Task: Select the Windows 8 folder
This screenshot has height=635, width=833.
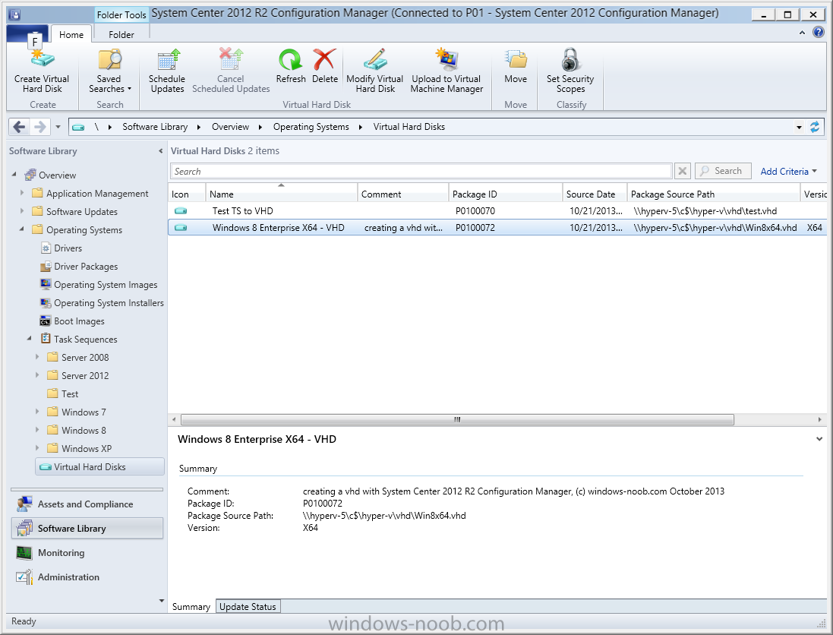Action: coord(84,431)
